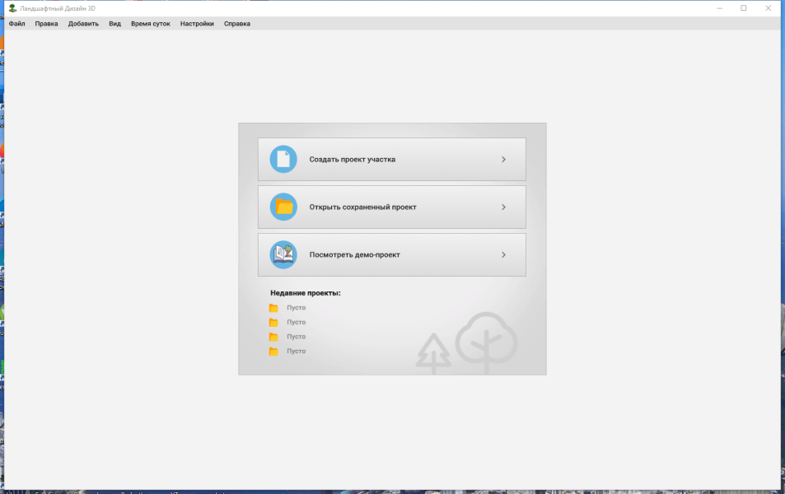Expand arrow beside Открыть сохраненный проект
Screen dimensions: 785x494
coord(503,207)
